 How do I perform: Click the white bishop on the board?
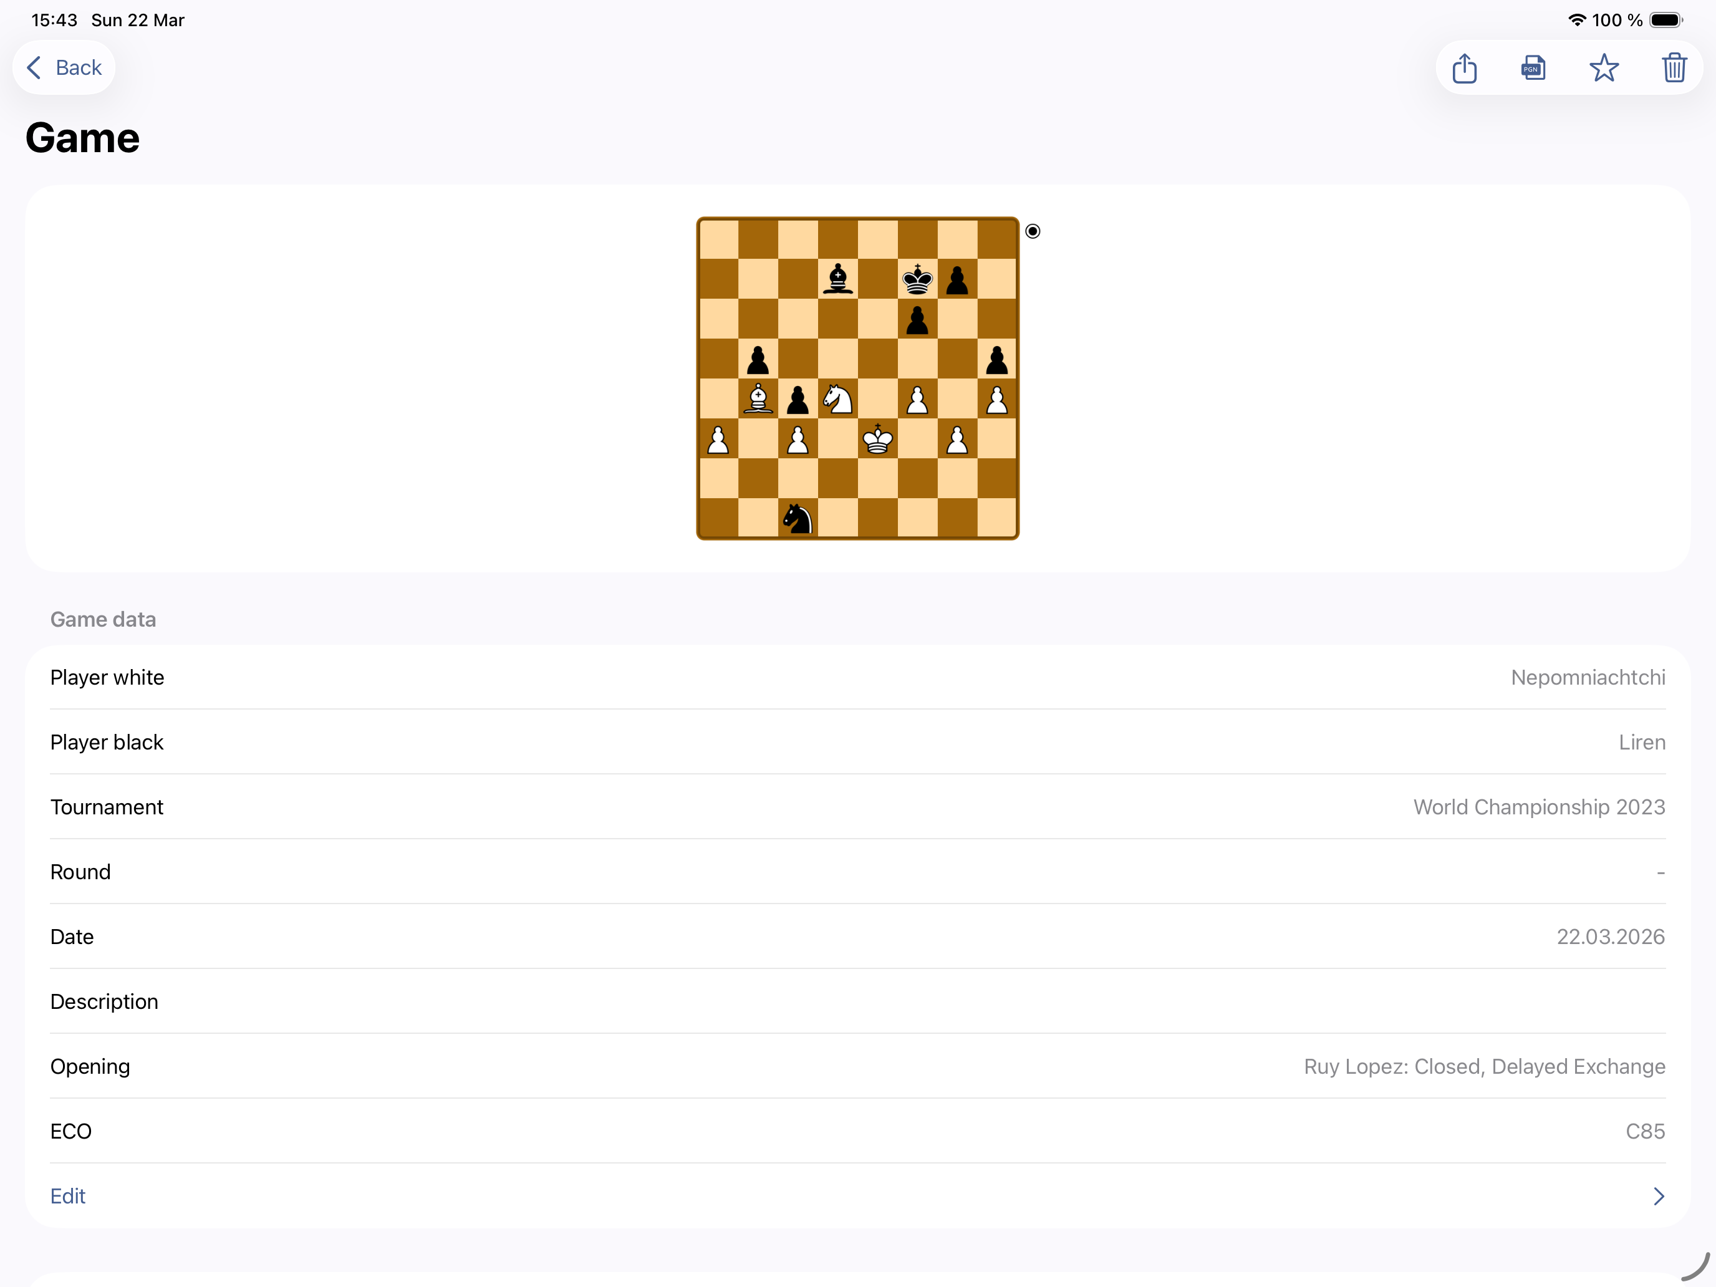pos(758,398)
